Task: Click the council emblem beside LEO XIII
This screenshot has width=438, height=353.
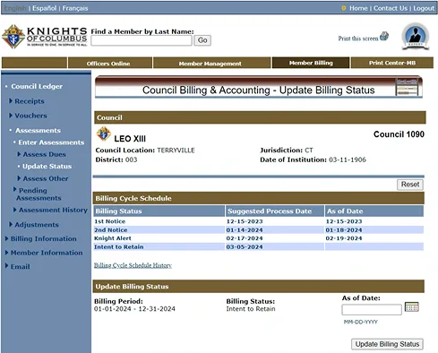Action: tap(104, 133)
